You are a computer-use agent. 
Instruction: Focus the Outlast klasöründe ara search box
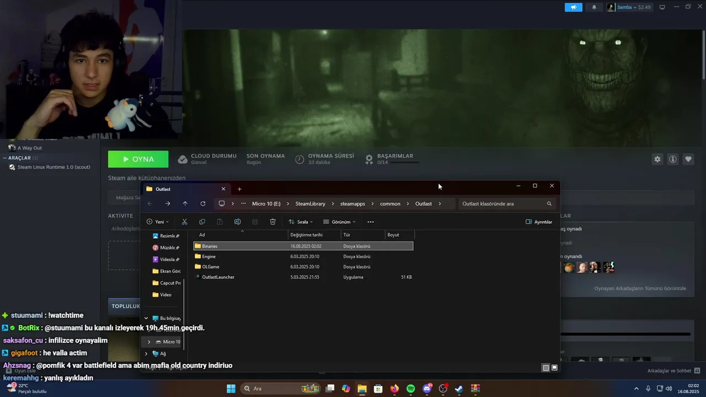click(507, 203)
